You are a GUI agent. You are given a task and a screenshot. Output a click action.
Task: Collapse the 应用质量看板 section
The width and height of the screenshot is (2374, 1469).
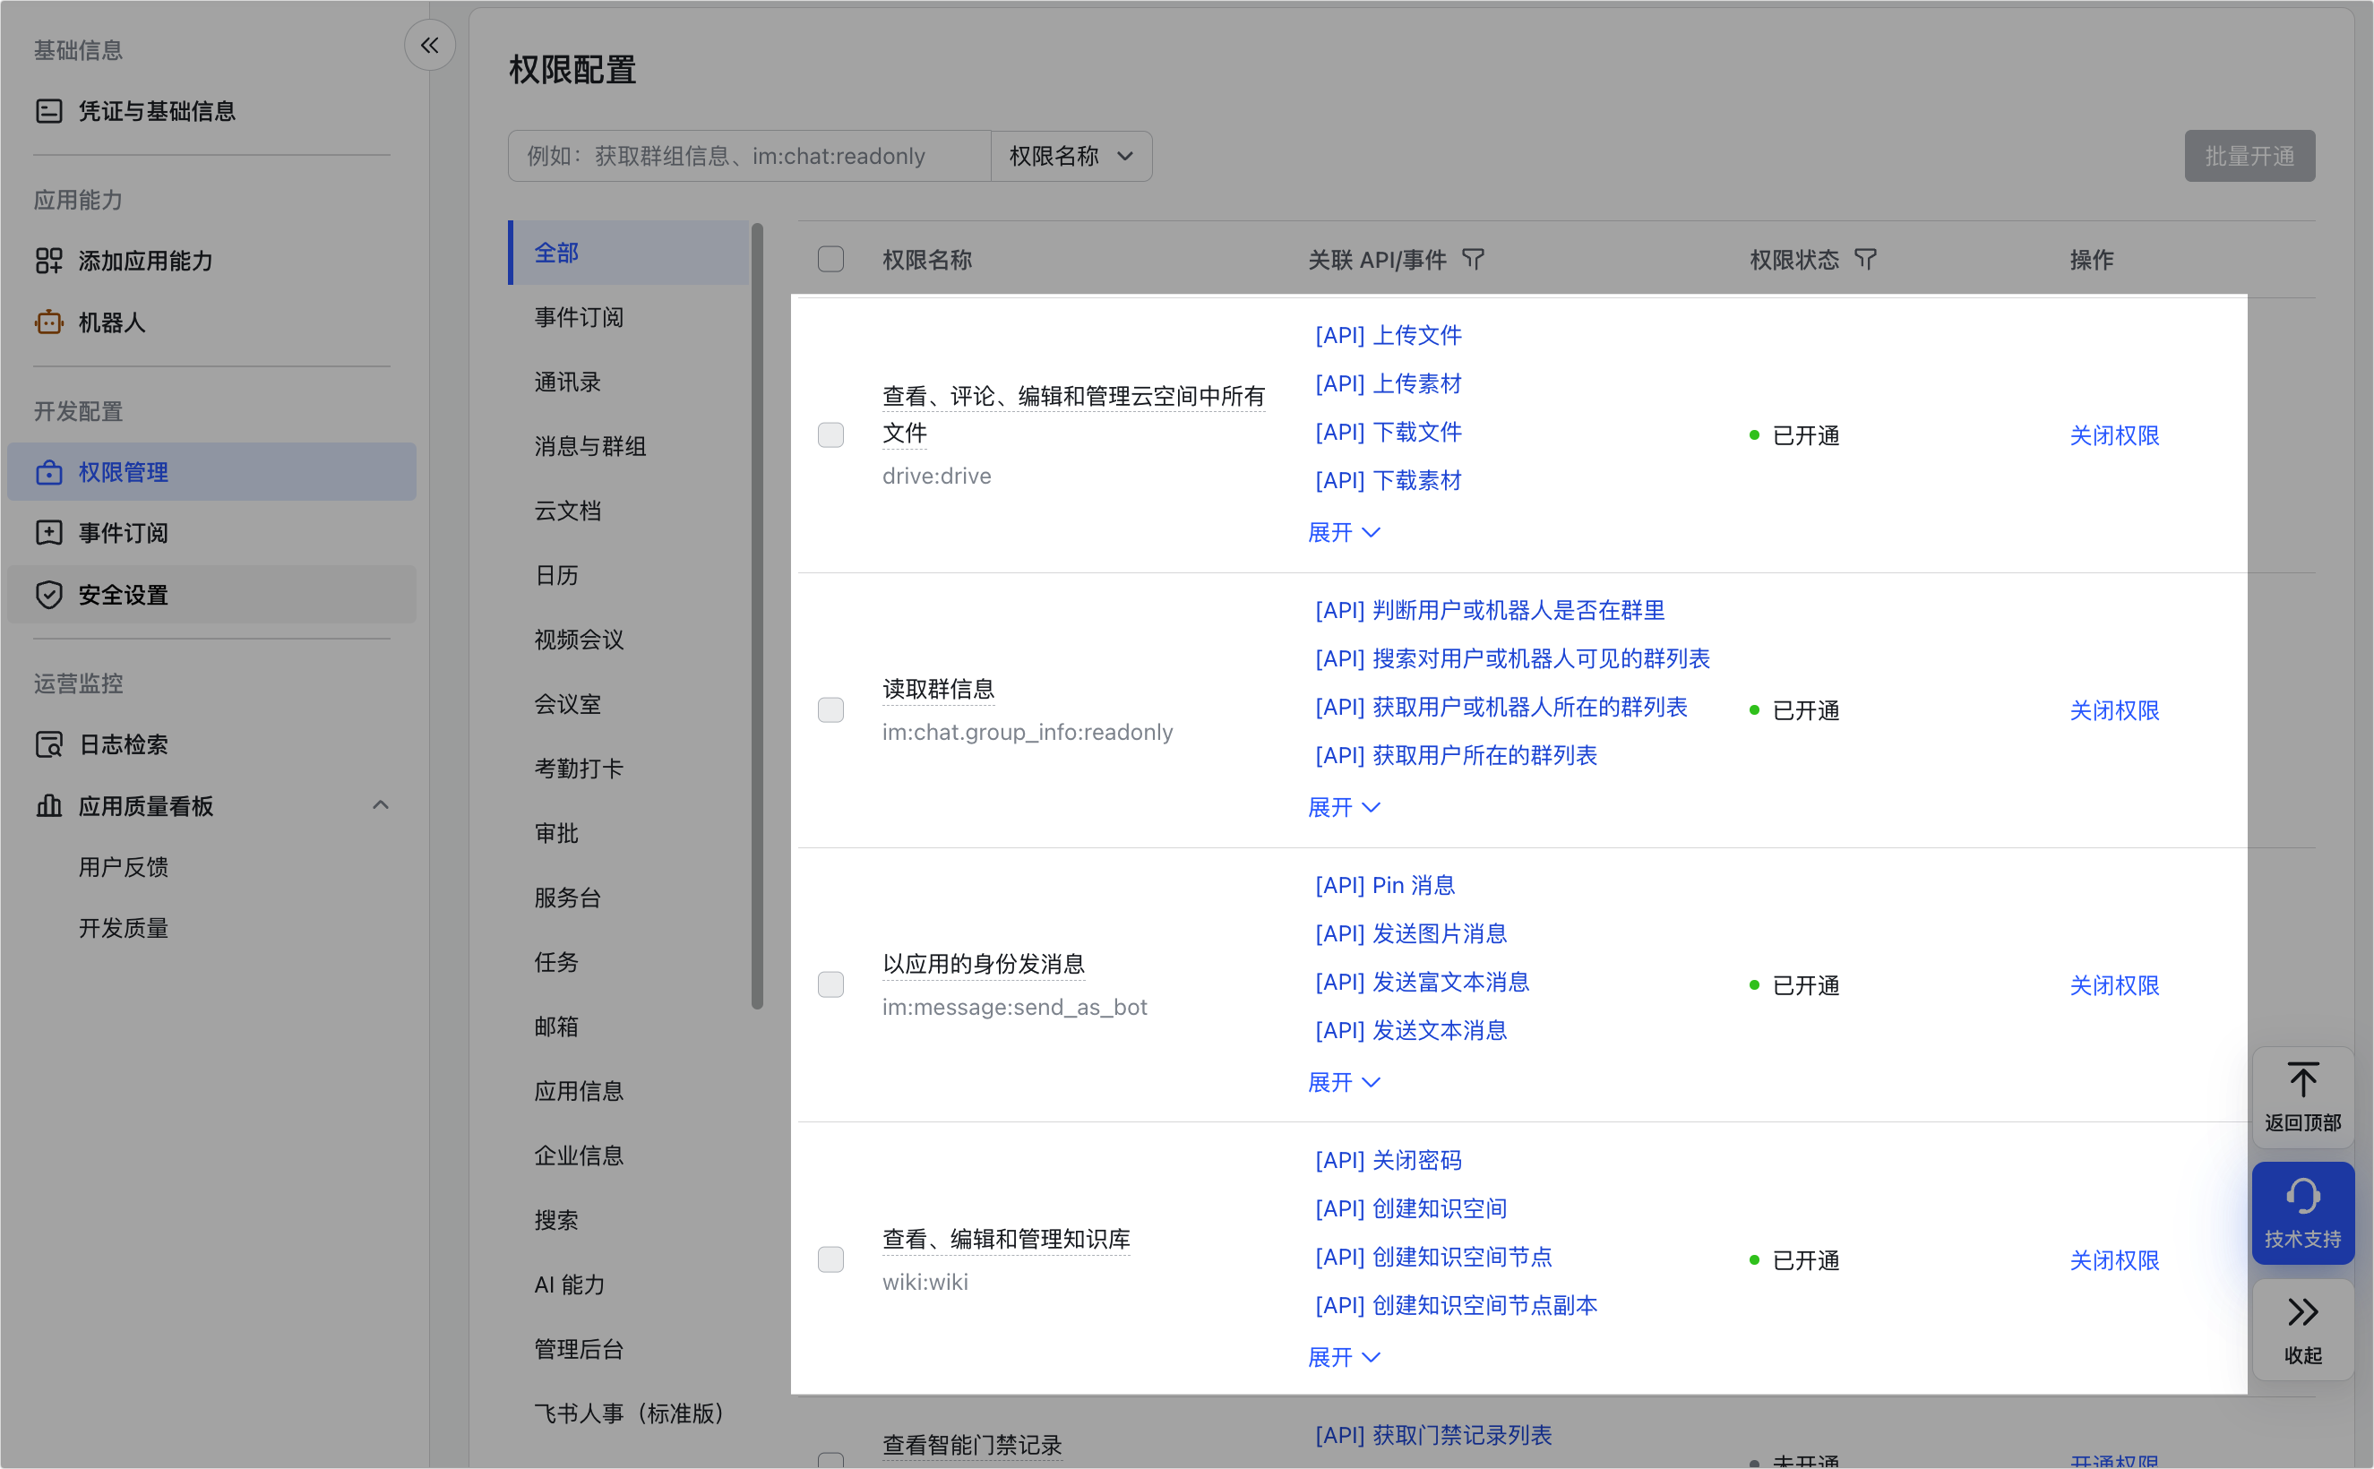(380, 804)
